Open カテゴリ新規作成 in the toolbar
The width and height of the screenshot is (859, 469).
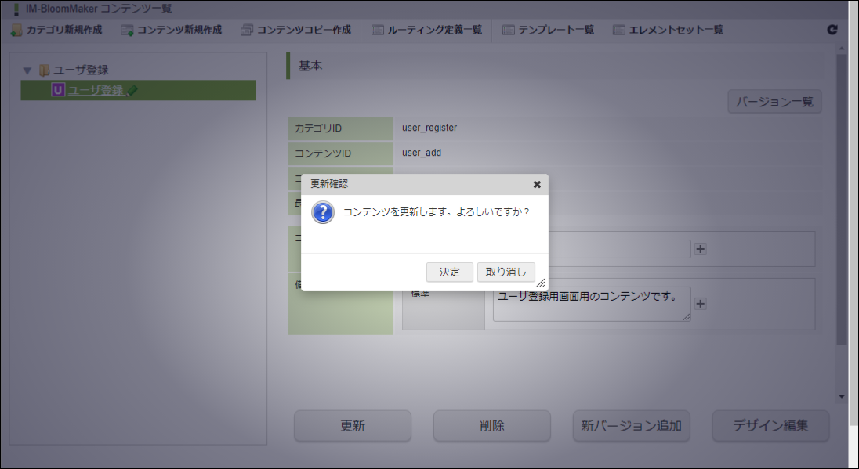[x=56, y=30]
